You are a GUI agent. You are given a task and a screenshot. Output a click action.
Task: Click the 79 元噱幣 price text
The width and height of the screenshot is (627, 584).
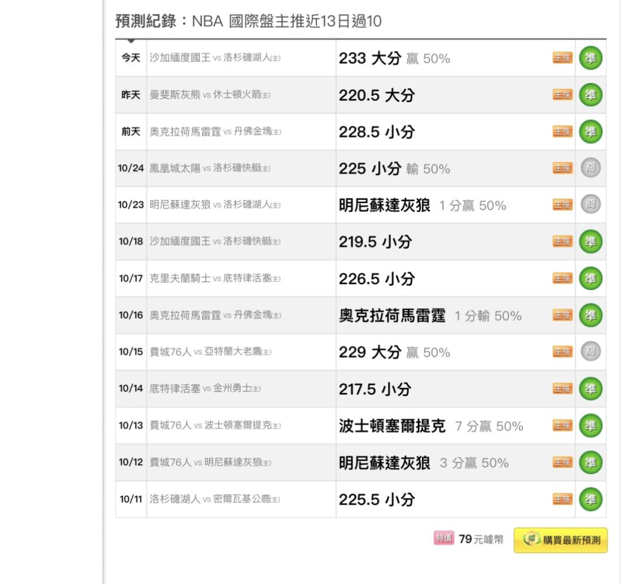pos(481,539)
